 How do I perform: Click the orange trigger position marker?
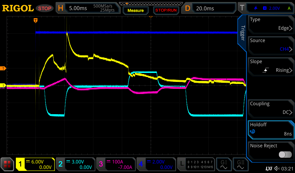point(35,20)
